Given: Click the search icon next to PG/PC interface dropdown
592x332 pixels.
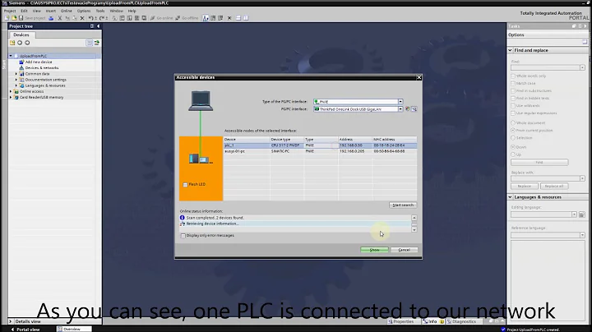Looking at the screenshot, I should pyautogui.click(x=414, y=109).
